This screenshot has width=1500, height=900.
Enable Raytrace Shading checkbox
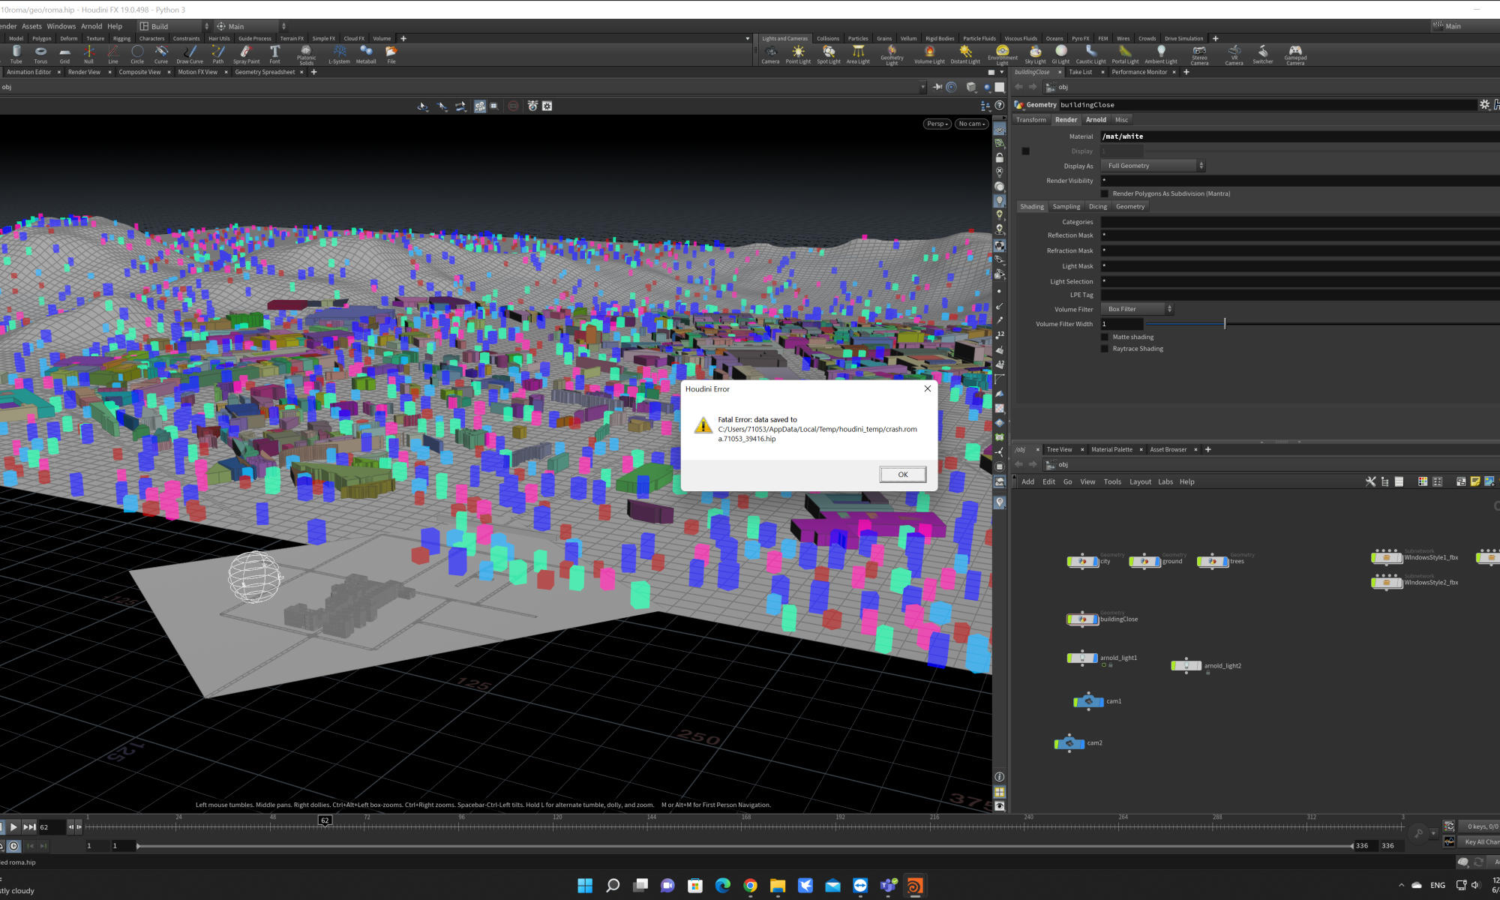pos(1105,349)
